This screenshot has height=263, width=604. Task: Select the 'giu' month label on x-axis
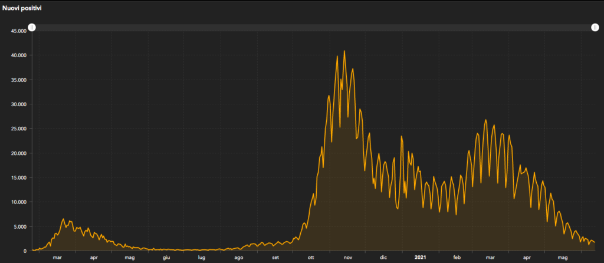point(166,258)
